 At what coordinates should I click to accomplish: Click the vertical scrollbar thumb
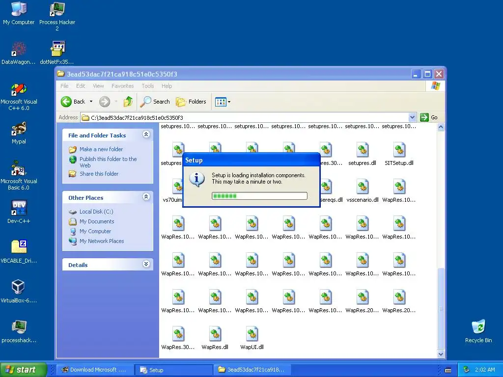(x=441, y=308)
